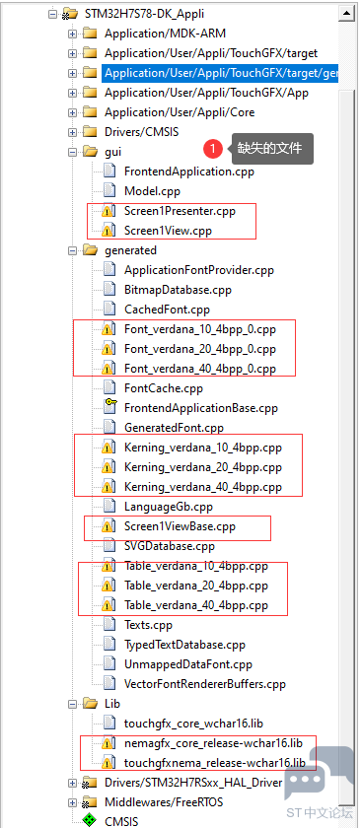The width and height of the screenshot is (362, 828).
Task: Click the STM32H7S78-DK_Appli target icon
Action: coord(69,14)
